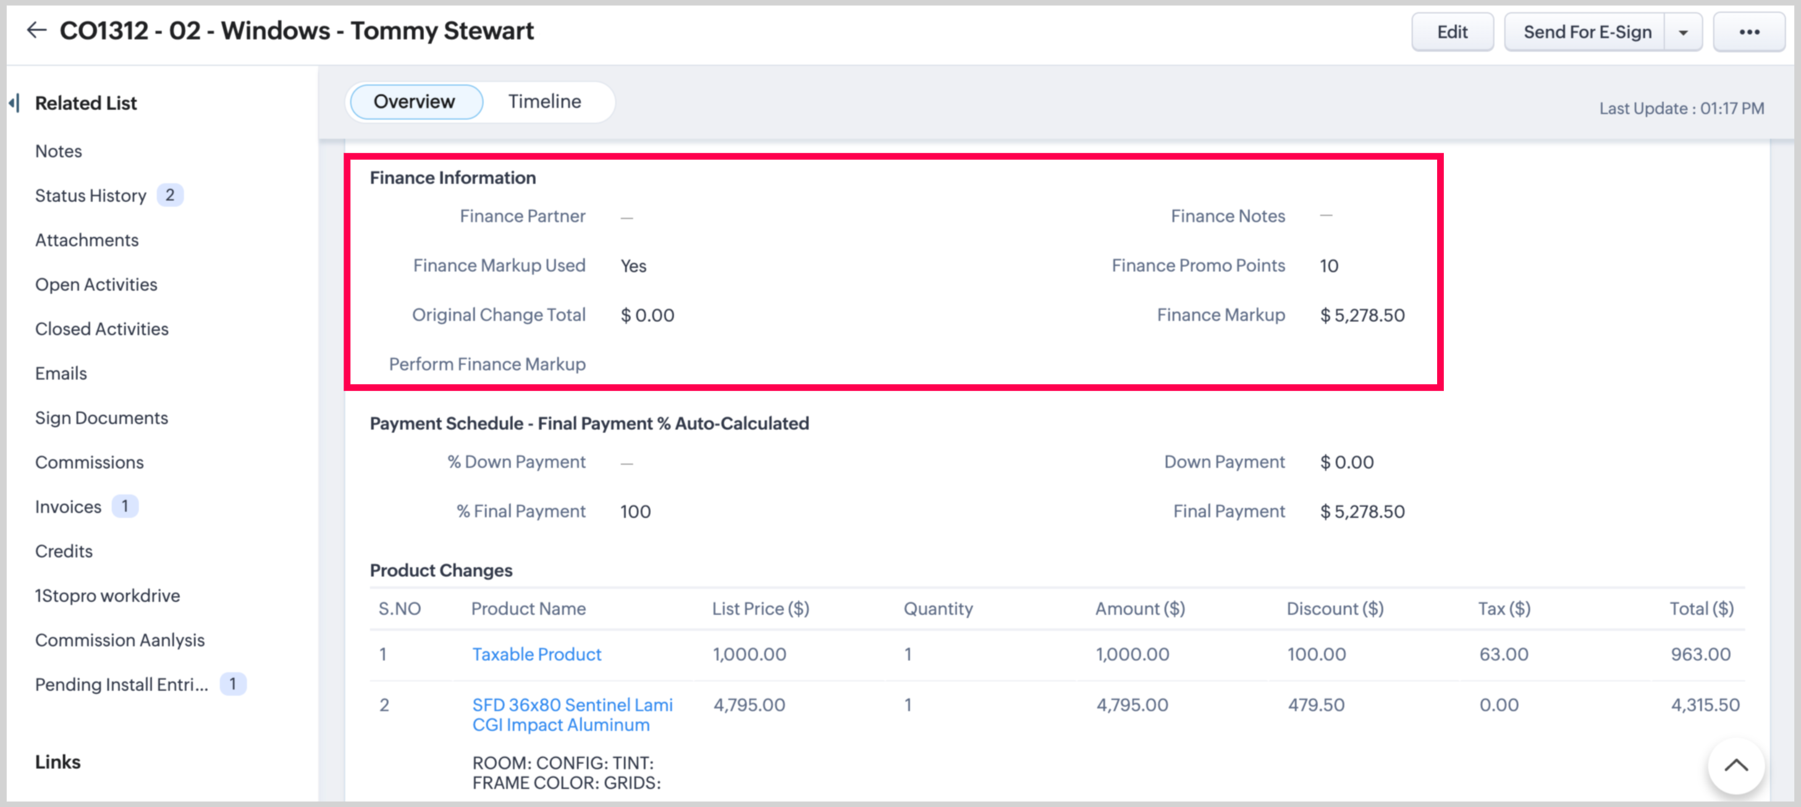
Task: Expand the Send For E-Sign dropdown arrow
Action: pos(1683,33)
